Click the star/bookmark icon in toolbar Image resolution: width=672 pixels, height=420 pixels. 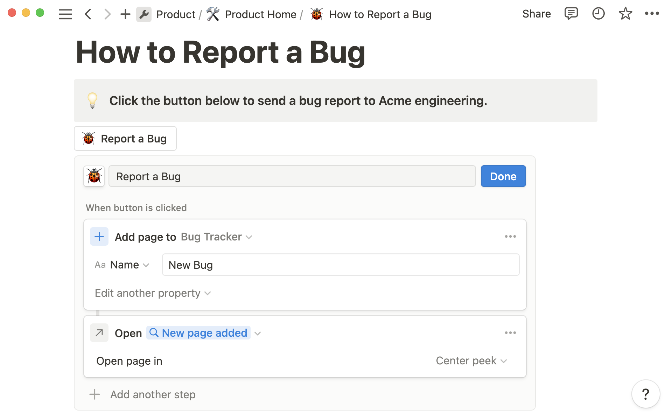(625, 14)
